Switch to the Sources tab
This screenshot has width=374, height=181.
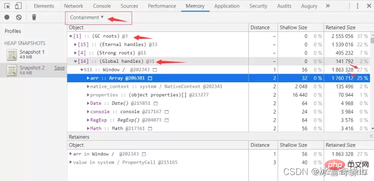coord(129,6)
